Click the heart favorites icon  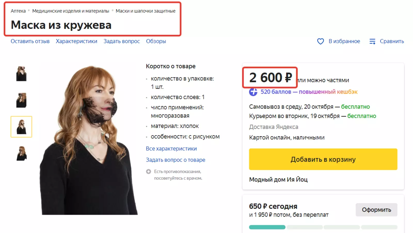point(320,41)
